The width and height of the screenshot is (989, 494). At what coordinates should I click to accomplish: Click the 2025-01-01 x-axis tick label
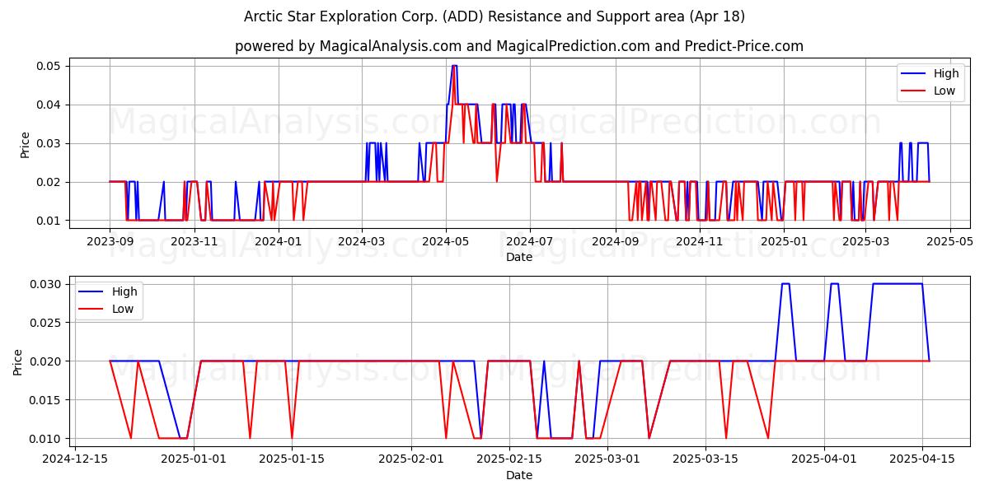(194, 459)
